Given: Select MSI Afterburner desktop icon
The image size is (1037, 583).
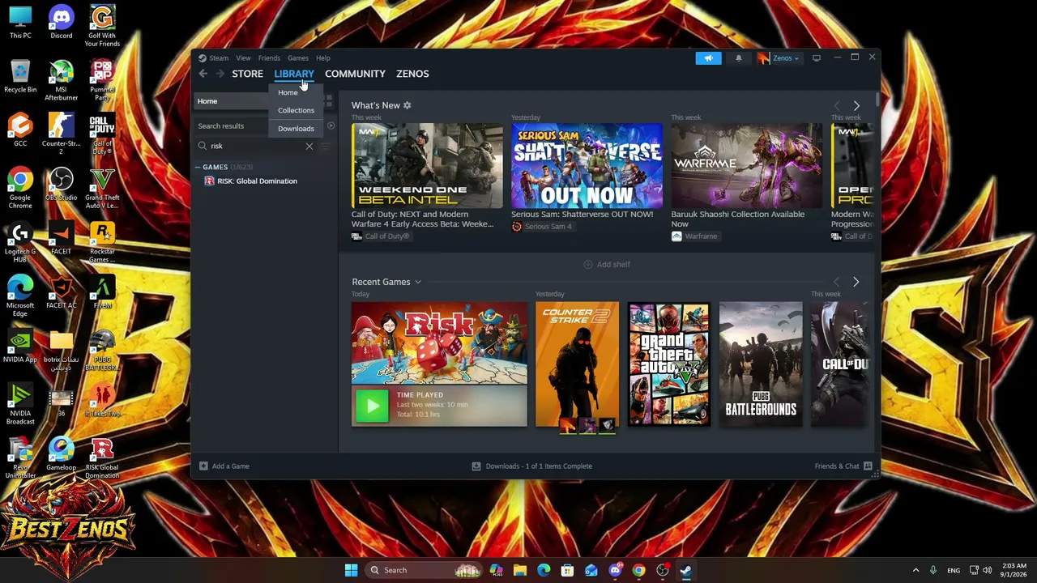Looking at the screenshot, I should point(61,81).
